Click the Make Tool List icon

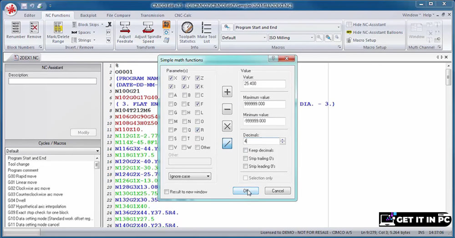[207, 28]
